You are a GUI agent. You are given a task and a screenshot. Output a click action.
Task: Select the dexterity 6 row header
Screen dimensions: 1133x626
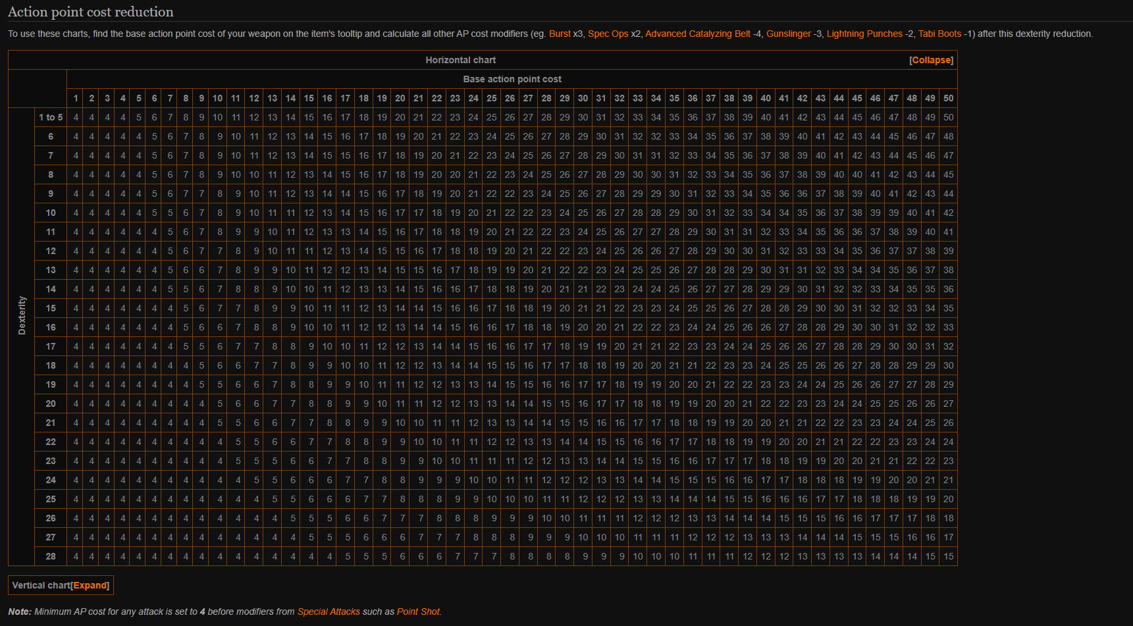pos(51,136)
